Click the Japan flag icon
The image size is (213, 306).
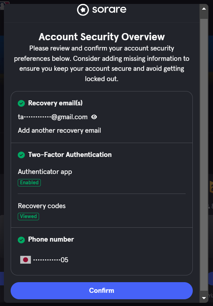tap(26, 260)
